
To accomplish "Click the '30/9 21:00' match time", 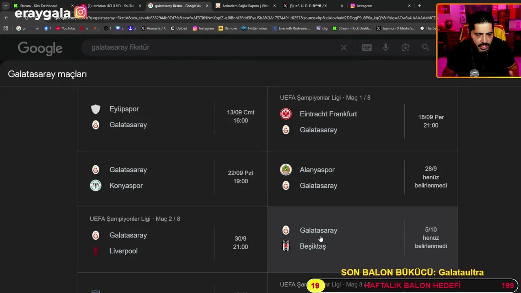I will pos(241,243).
